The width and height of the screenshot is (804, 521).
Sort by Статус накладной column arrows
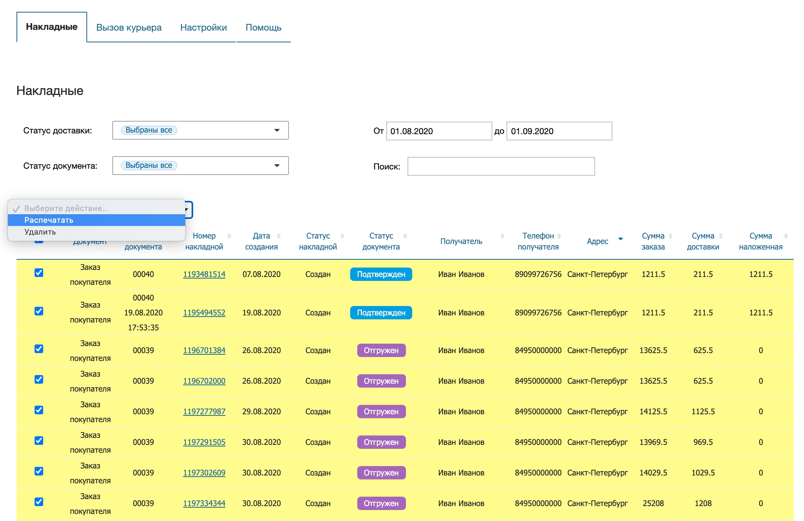(342, 236)
